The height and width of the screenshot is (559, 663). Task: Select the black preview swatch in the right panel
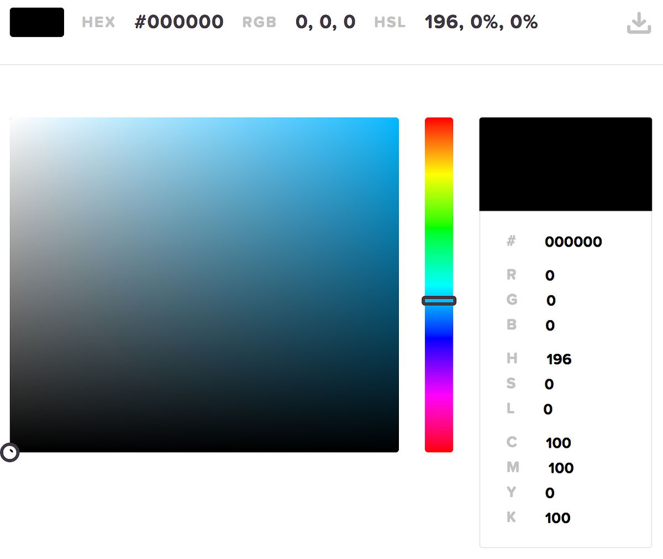coord(565,164)
